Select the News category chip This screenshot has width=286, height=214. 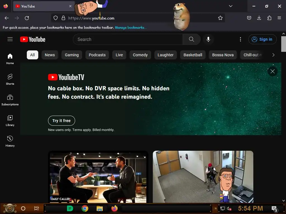50,55
